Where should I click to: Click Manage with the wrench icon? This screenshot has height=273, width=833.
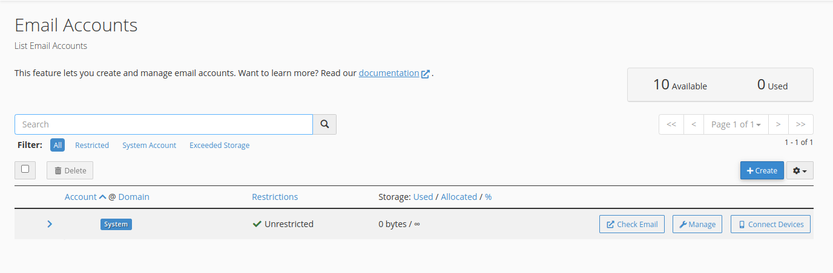pyautogui.click(x=697, y=225)
